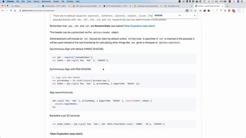The height and width of the screenshot is (138, 246).
Task: Open the black square extension icon
Action: click(x=209, y=11)
